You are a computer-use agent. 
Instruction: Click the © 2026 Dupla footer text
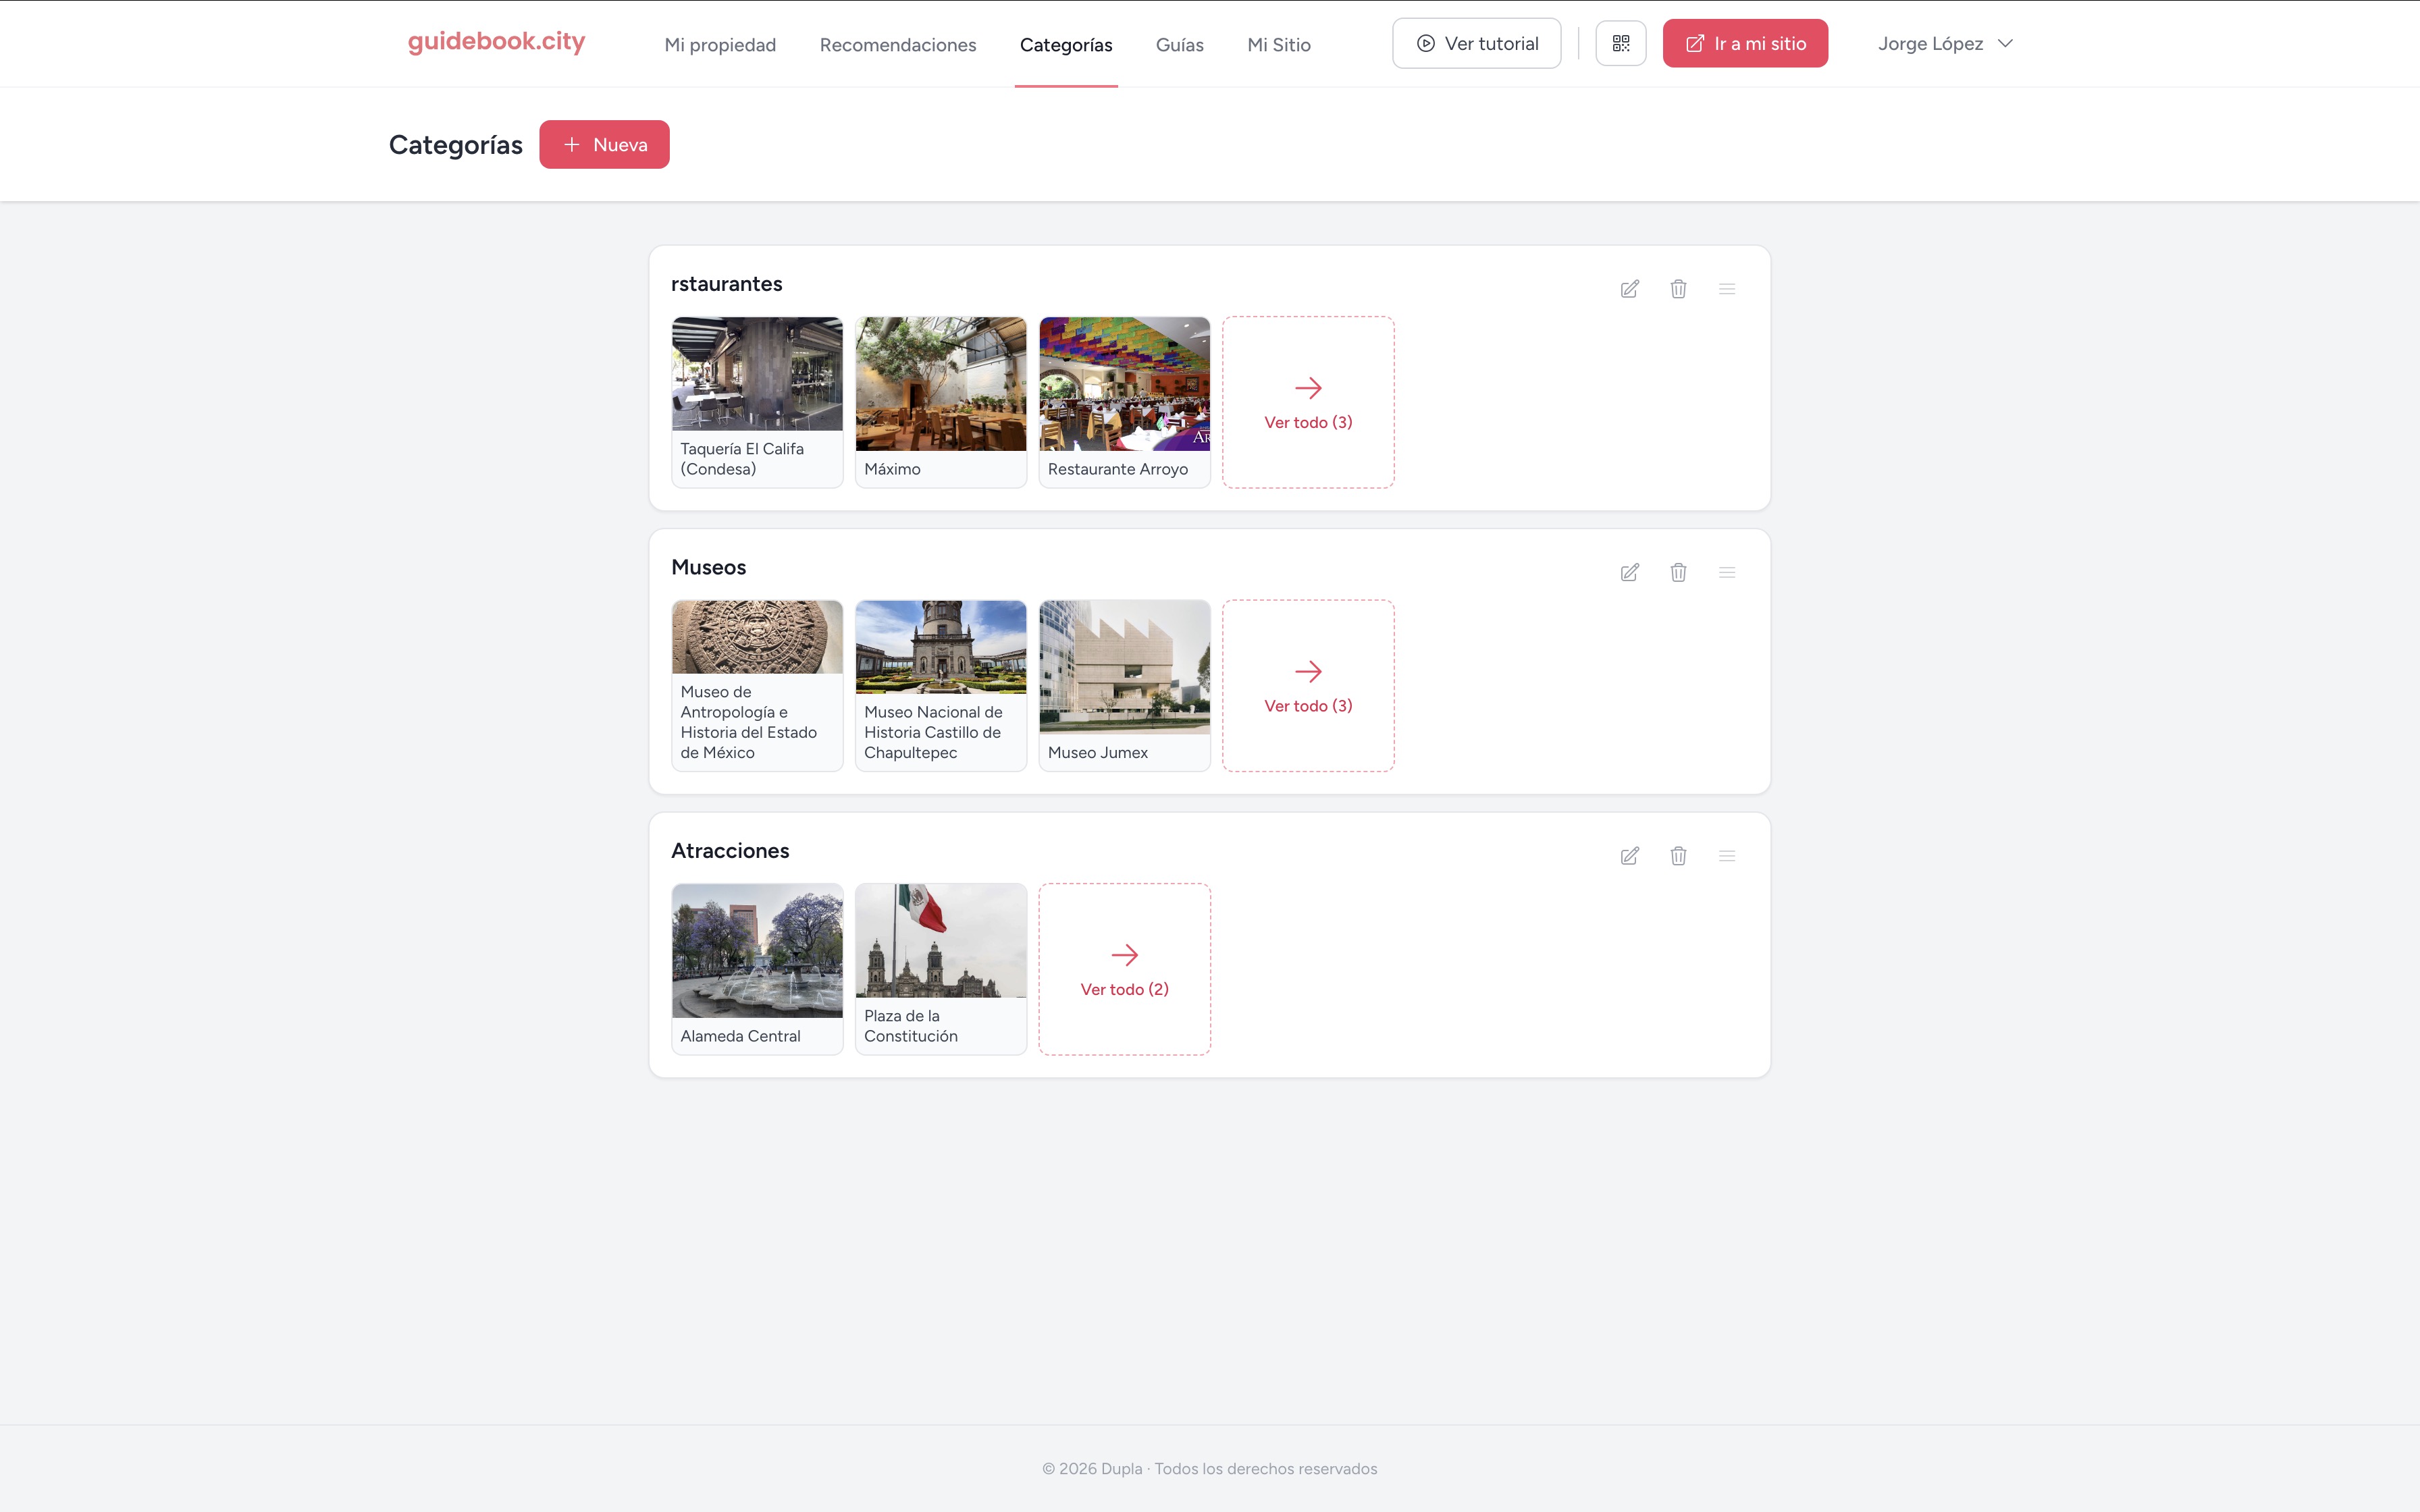(1210, 1468)
